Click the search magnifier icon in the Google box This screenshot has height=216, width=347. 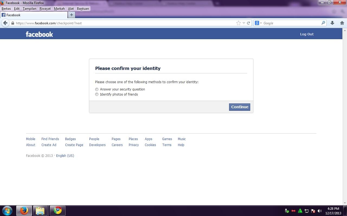pos(323,23)
